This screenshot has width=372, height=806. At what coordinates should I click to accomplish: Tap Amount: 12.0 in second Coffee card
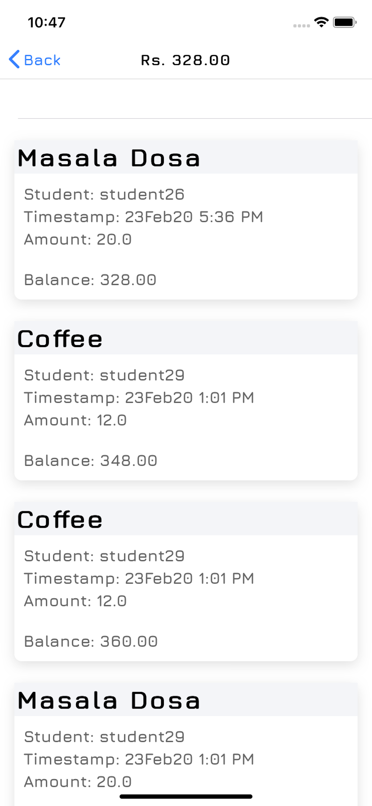tap(75, 601)
